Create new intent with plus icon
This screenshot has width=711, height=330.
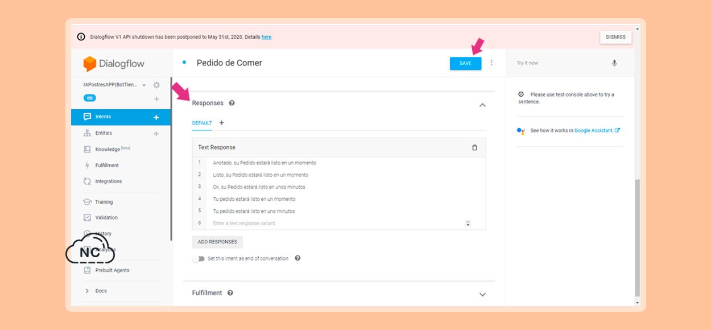(x=156, y=117)
